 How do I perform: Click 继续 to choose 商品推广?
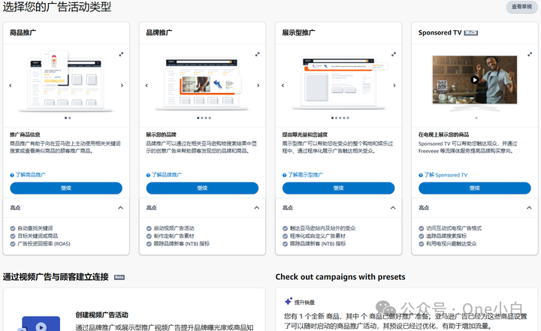65,188
